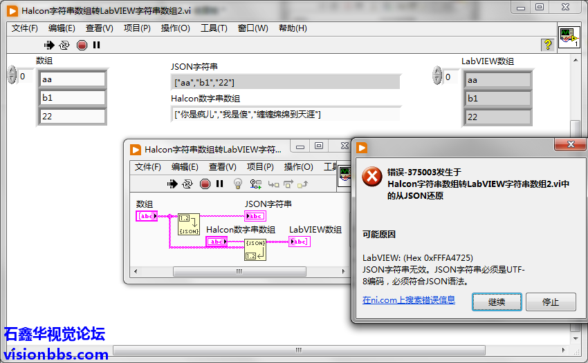The width and height of the screenshot is (588, 363).
Task: Click Run Continuously in block diagram toolbar
Action: [187, 184]
